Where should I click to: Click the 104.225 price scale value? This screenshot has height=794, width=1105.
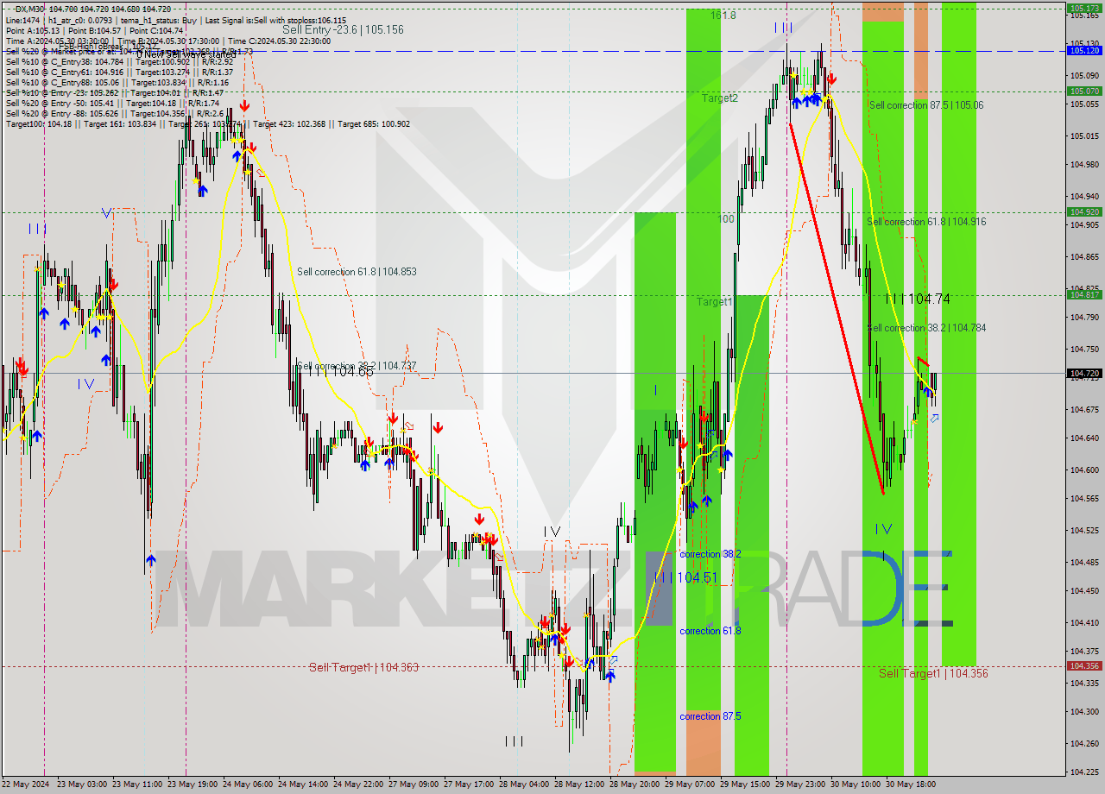pos(1084,772)
